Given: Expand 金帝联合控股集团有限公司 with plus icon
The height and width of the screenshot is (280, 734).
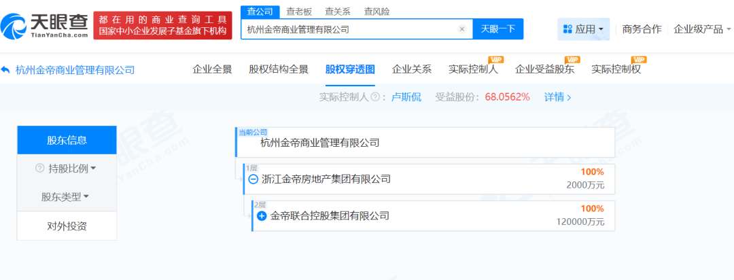Looking at the screenshot, I should click(x=262, y=216).
